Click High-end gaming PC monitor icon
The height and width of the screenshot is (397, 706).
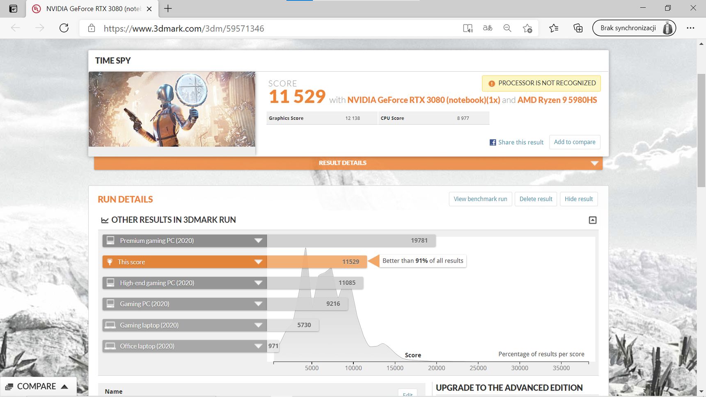tap(110, 283)
